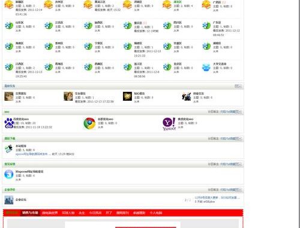The height and width of the screenshot is (228, 300).
Task: Select the highlighted 销售与市场 tab
Action: point(30,213)
